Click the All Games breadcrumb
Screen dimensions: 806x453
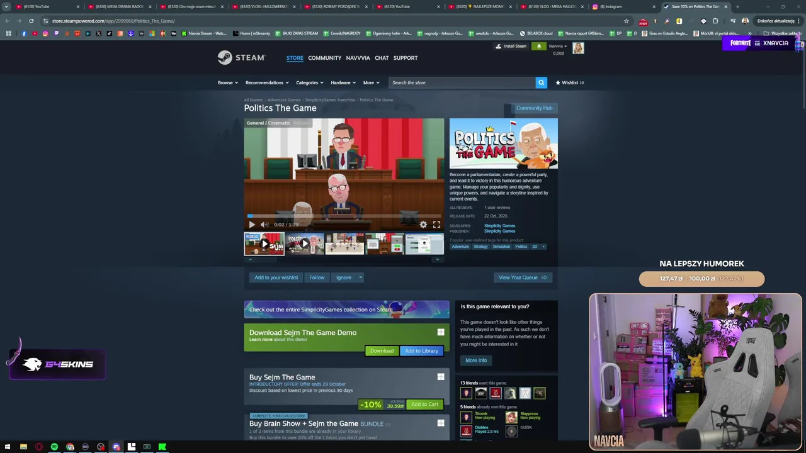pos(253,100)
